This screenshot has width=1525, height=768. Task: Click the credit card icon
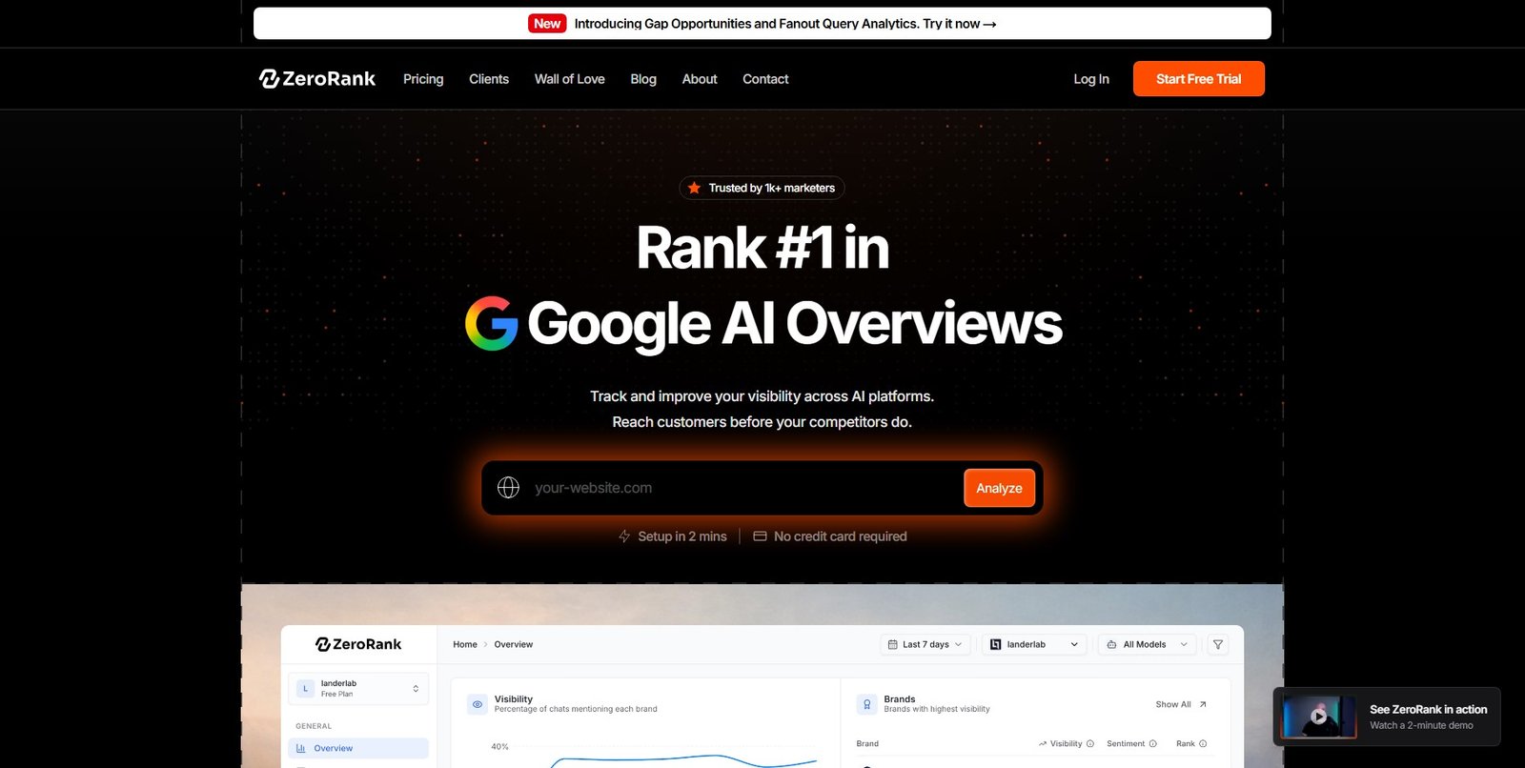coord(760,536)
